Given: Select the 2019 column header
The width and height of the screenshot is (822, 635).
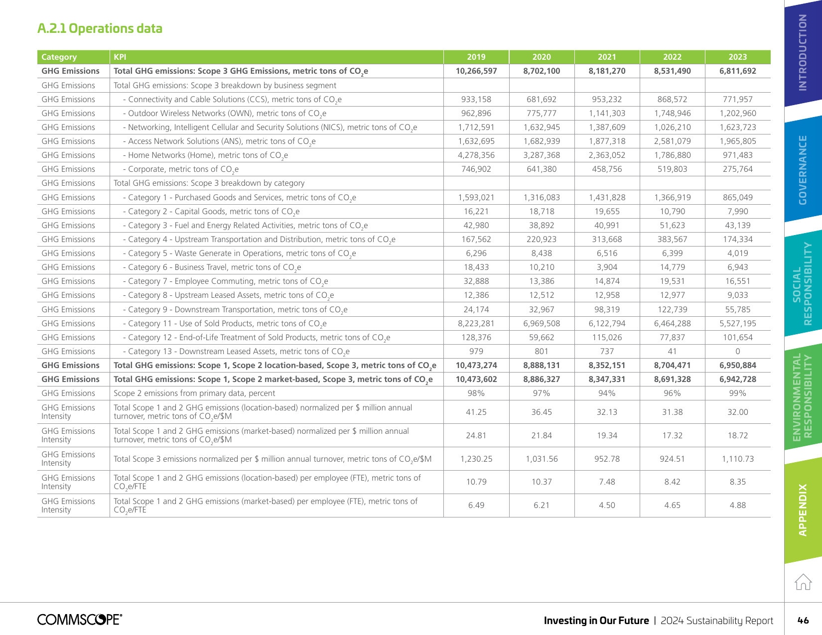Looking at the screenshot, I should click(x=476, y=57).
